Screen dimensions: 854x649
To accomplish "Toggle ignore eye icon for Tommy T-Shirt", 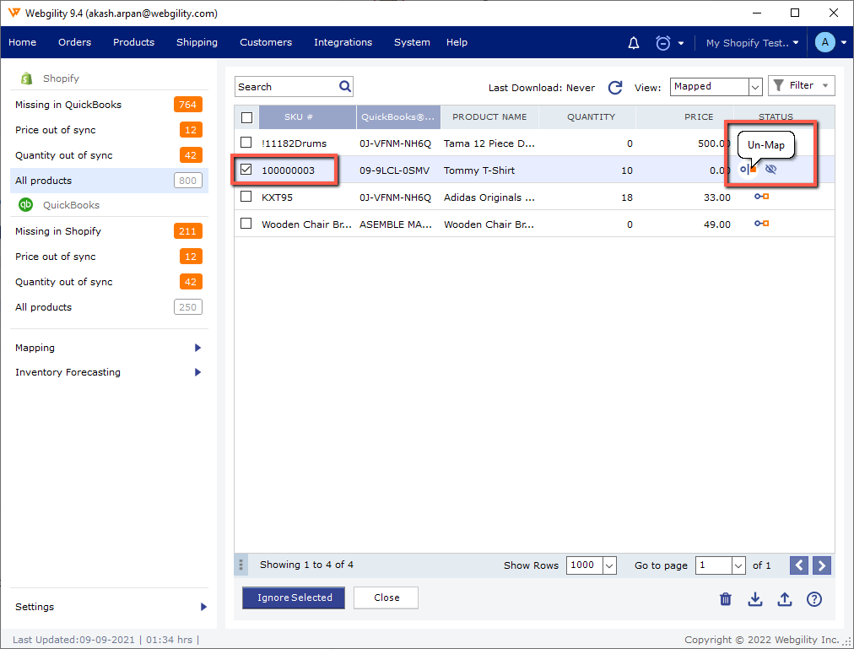I will pyautogui.click(x=770, y=169).
